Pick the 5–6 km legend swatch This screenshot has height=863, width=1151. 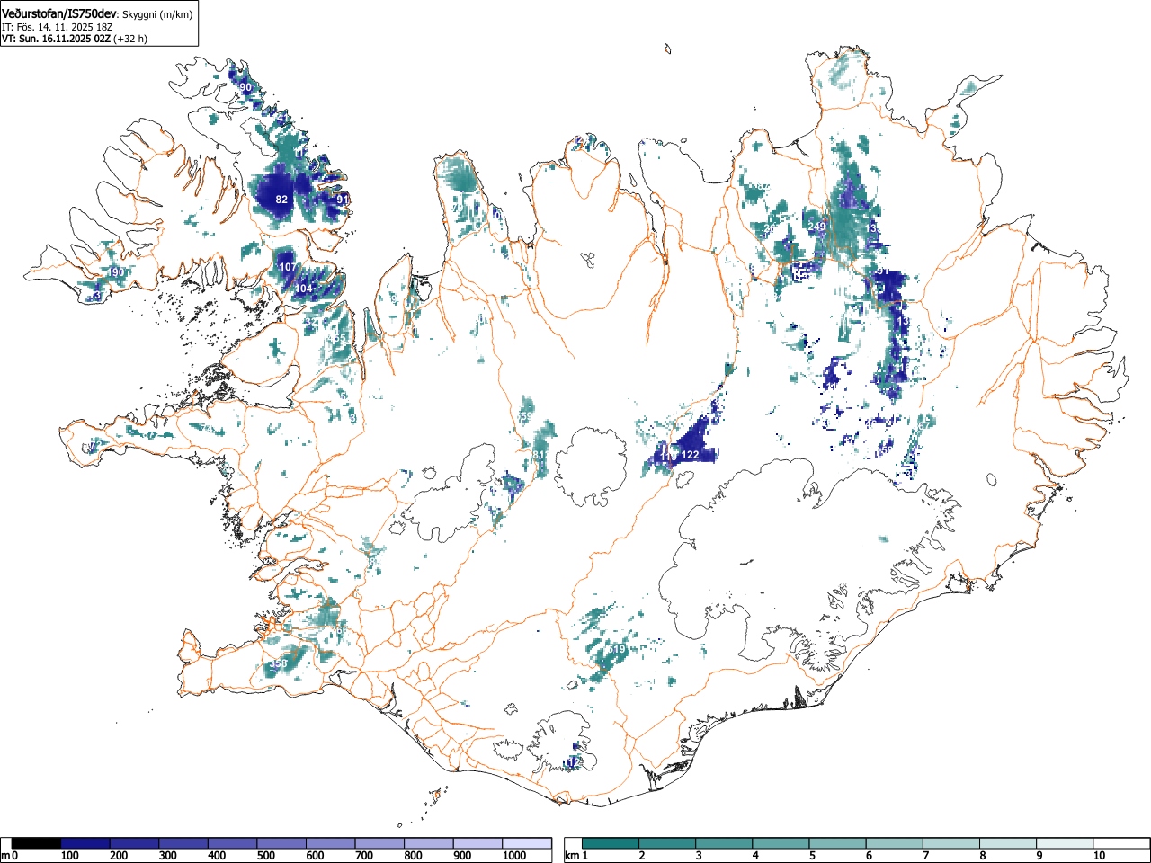pos(837,843)
